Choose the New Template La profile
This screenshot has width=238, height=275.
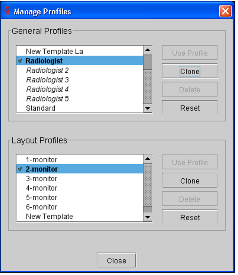(54, 52)
